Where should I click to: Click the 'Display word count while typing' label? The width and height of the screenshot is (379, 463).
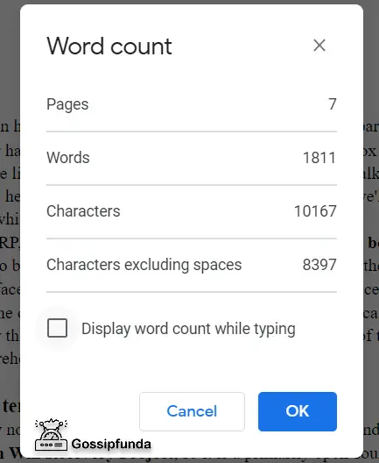(x=188, y=329)
